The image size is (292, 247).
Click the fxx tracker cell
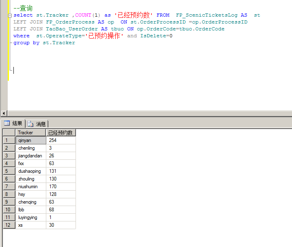click(31, 163)
